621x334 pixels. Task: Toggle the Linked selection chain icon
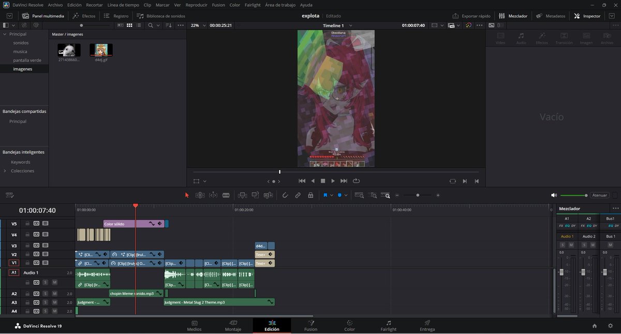point(298,195)
